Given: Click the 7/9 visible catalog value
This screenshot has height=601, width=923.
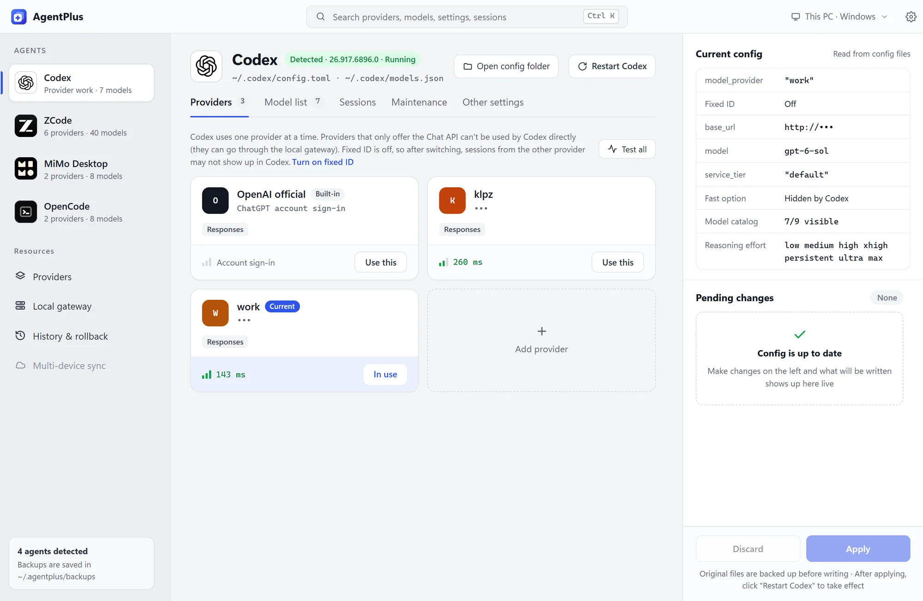Looking at the screenshot, I should (x=811, y=221).
